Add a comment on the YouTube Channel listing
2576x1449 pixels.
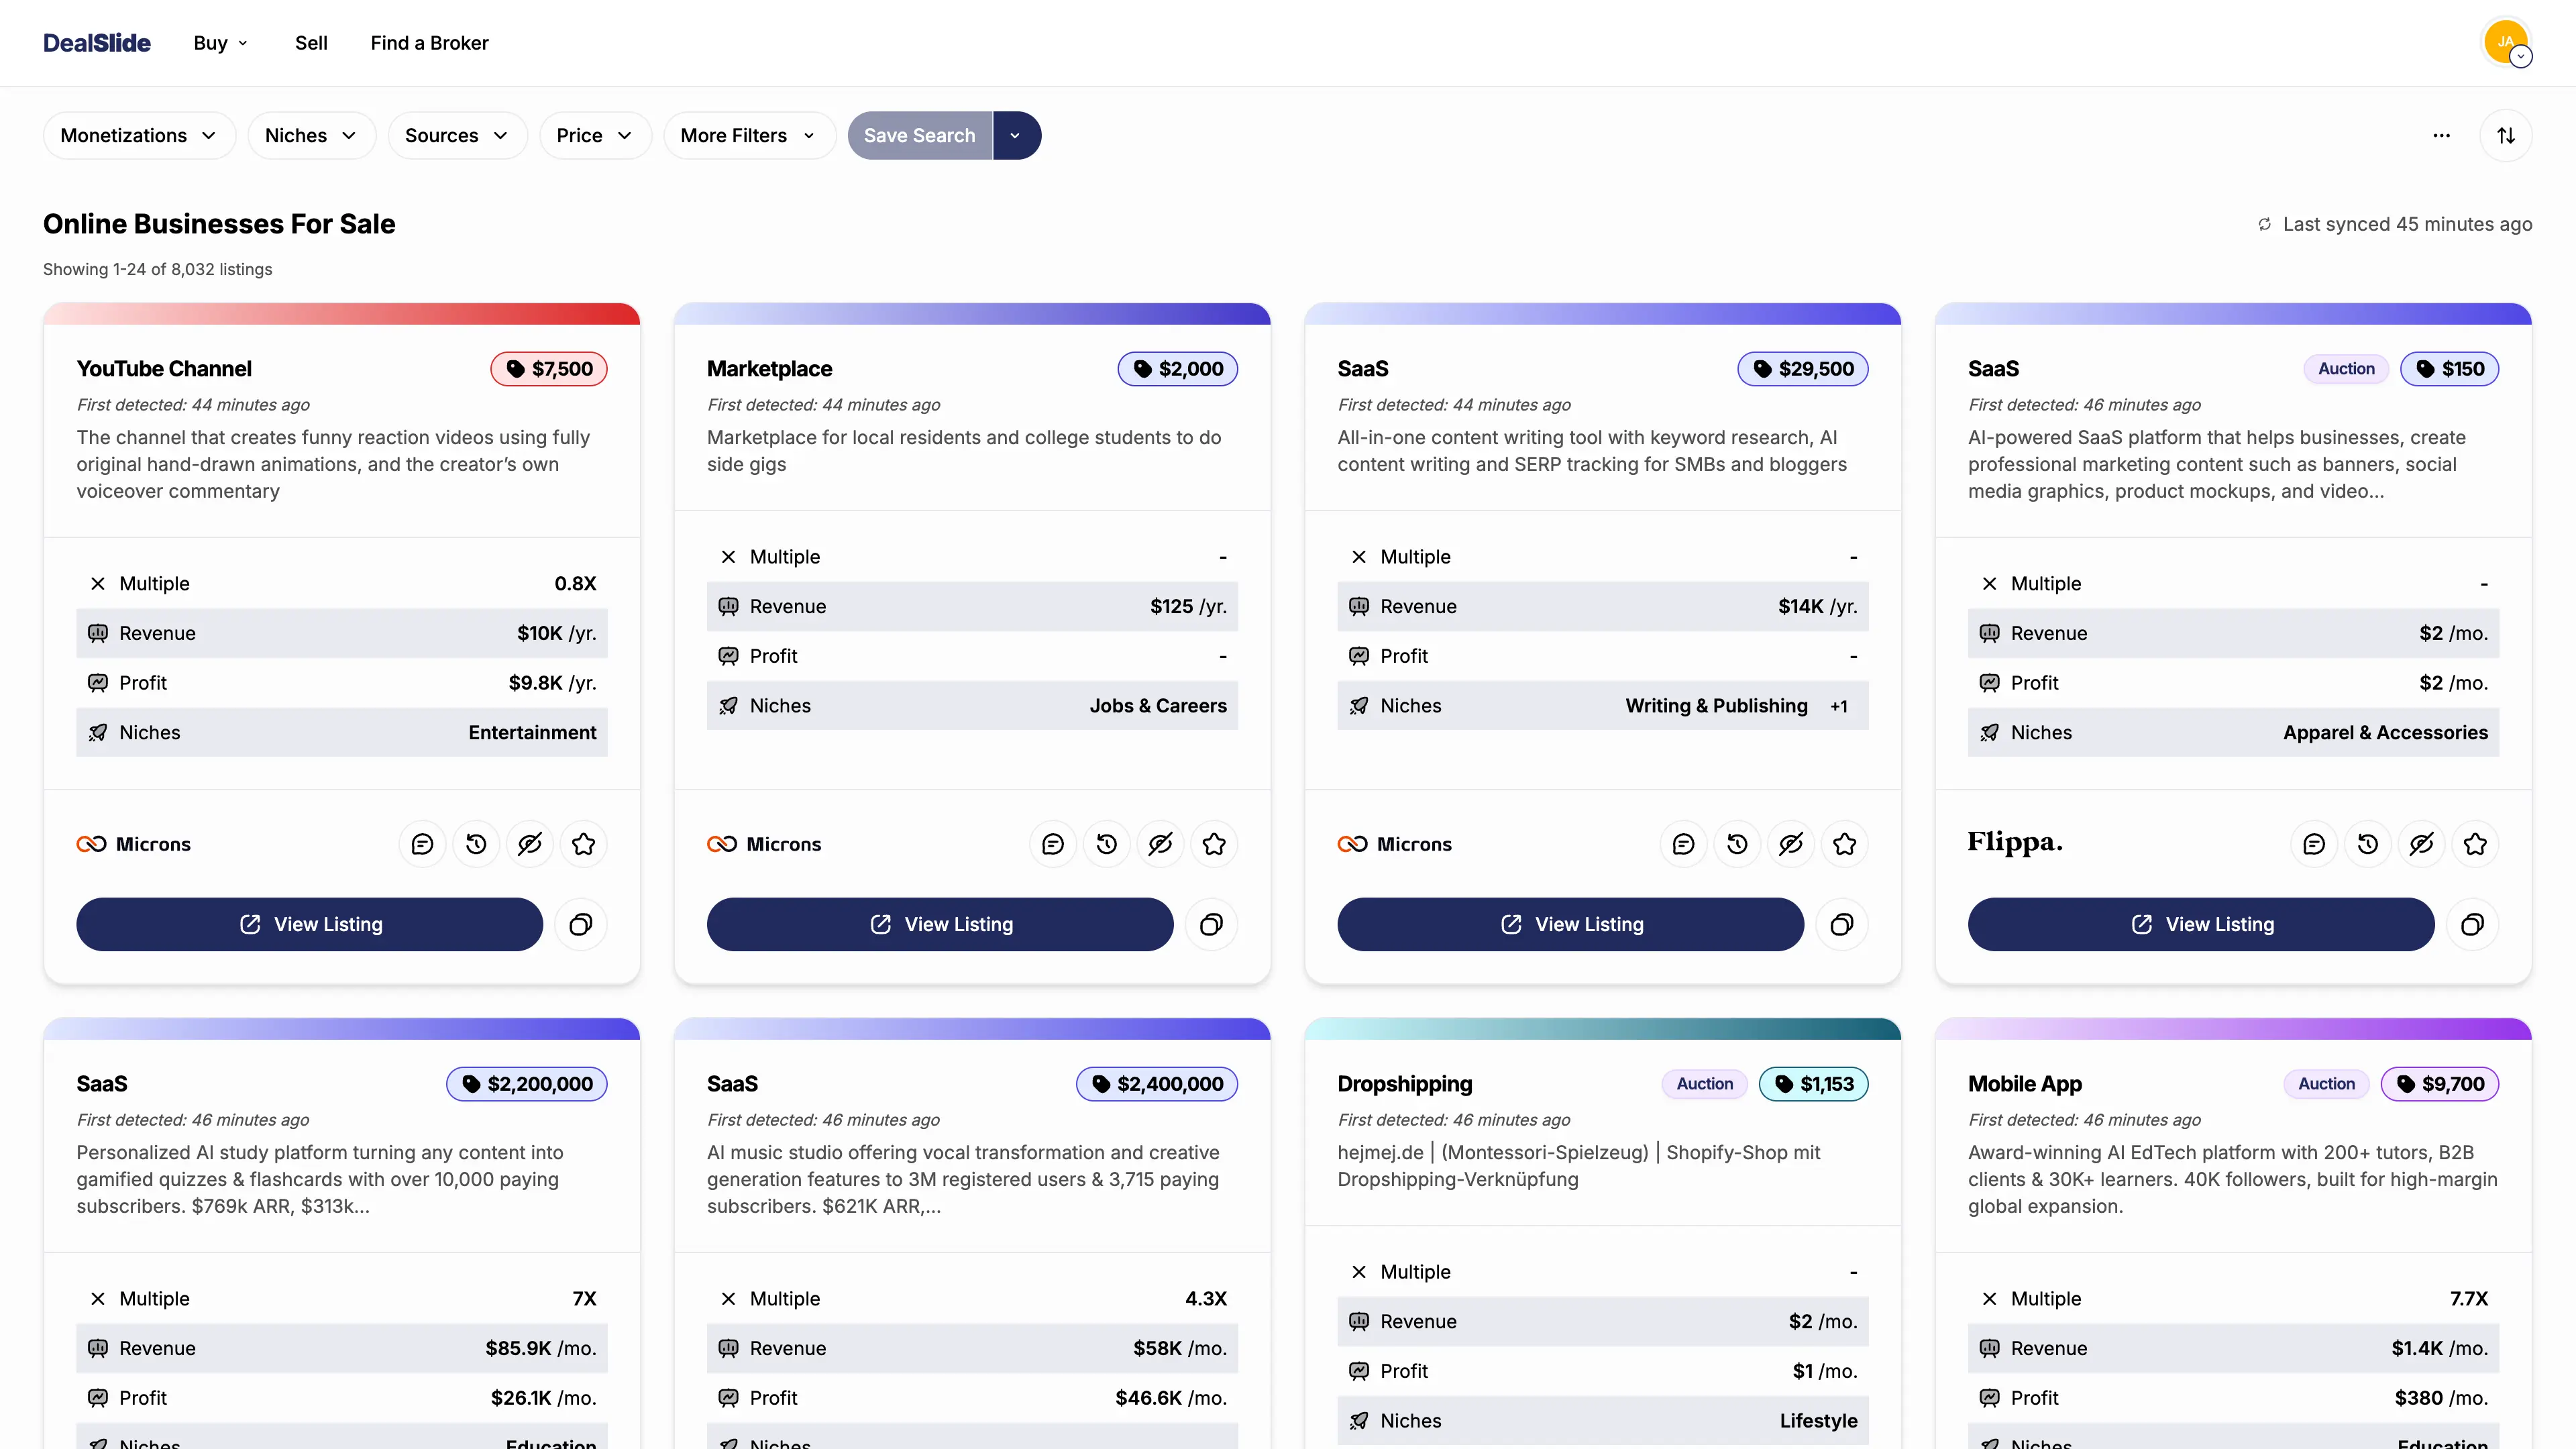point(422,843)
